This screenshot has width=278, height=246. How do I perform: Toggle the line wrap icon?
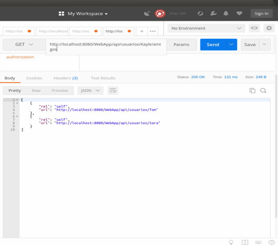(113, 91)
